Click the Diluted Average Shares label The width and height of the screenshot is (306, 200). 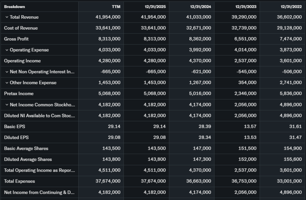(x=28, y=159)
